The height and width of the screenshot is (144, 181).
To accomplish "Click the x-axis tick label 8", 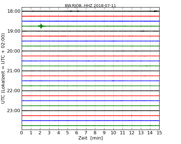I will [x=95, y=133].
